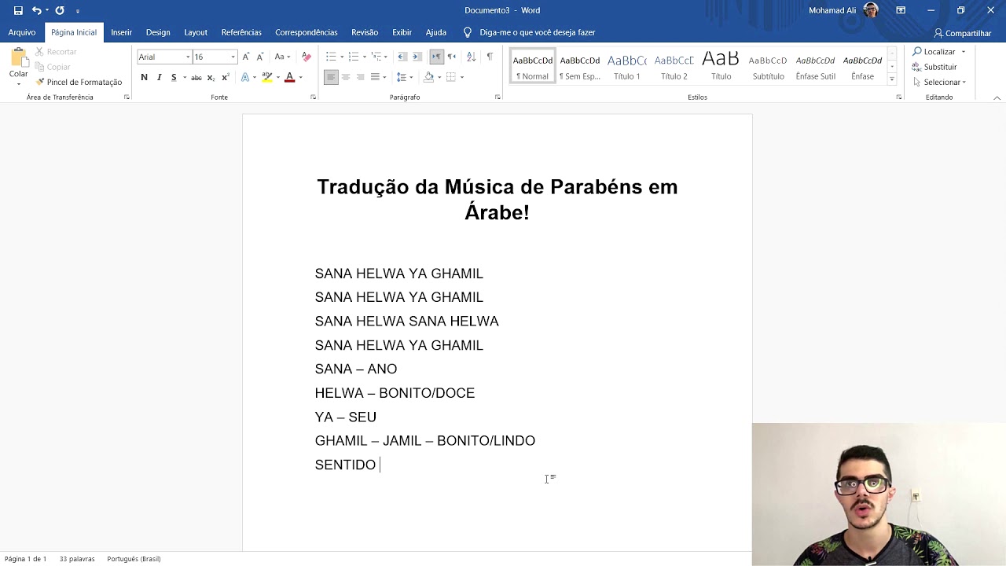Sort text with the A-Z icon

click(471, 57)
